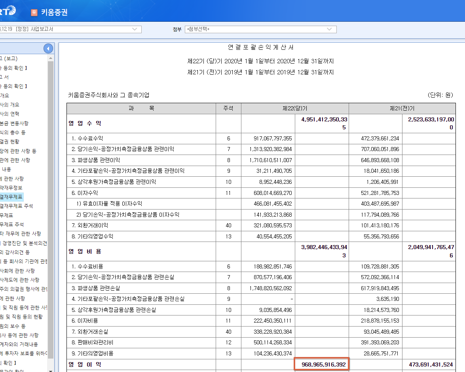The width and height of the screenshot is (465, 372).
Task: Click the 8. 기타의영업수익 row label
Action: pyautogui.click(x=92, y=236)
